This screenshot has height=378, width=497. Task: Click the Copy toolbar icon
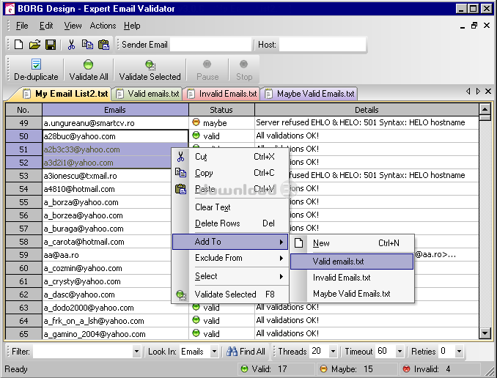click(x=87, y=45)
